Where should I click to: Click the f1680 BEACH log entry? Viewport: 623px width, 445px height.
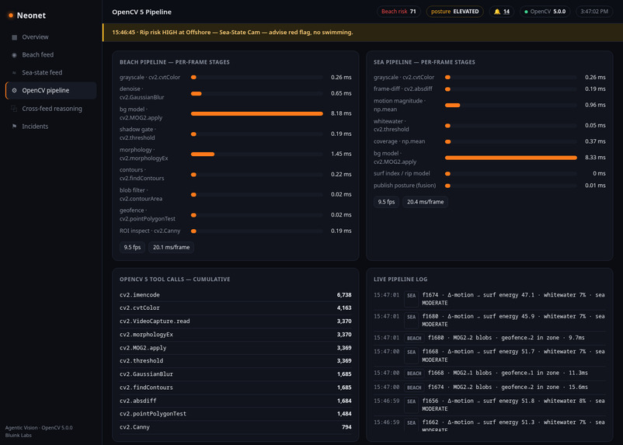coord(489,338)
